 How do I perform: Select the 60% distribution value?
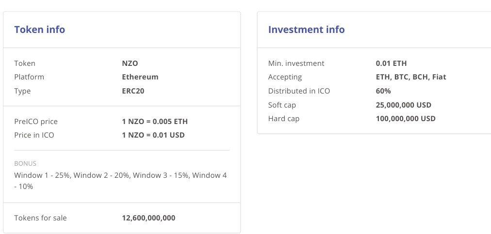click(383, 91)
